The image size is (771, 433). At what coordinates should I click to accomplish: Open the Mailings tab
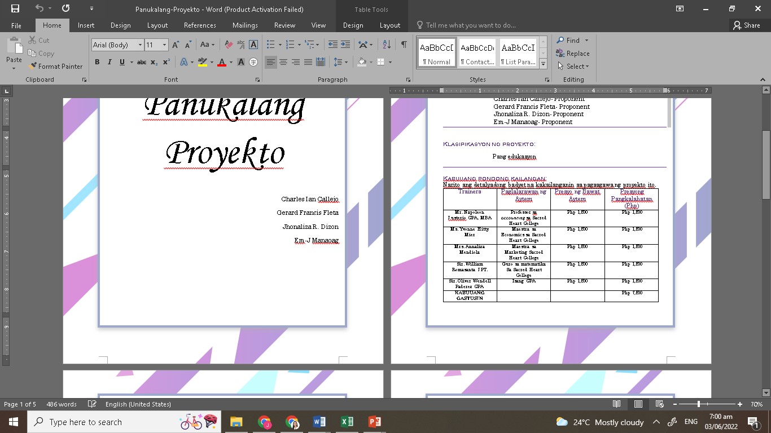pyautogui.click(x=245, y=25)
